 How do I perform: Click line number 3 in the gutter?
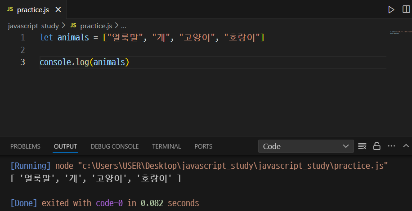click(22, 62)
